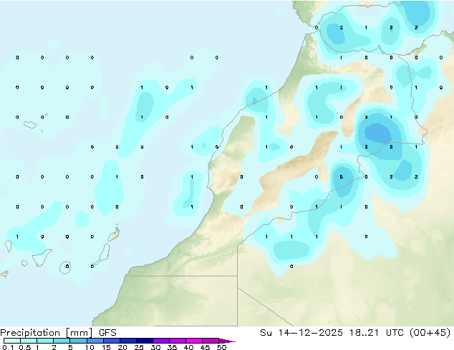Image resolution: width=454 pixels, height=350 pixels.
Task: Click legend value label '30'
Action: tap(155, 347)
